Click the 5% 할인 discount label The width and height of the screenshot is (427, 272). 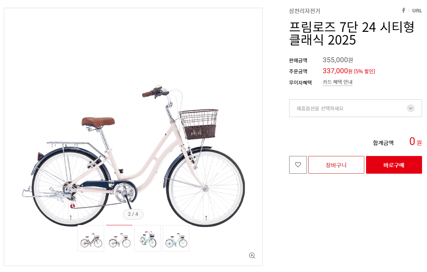pyautogui.click(x=364, y=71)
